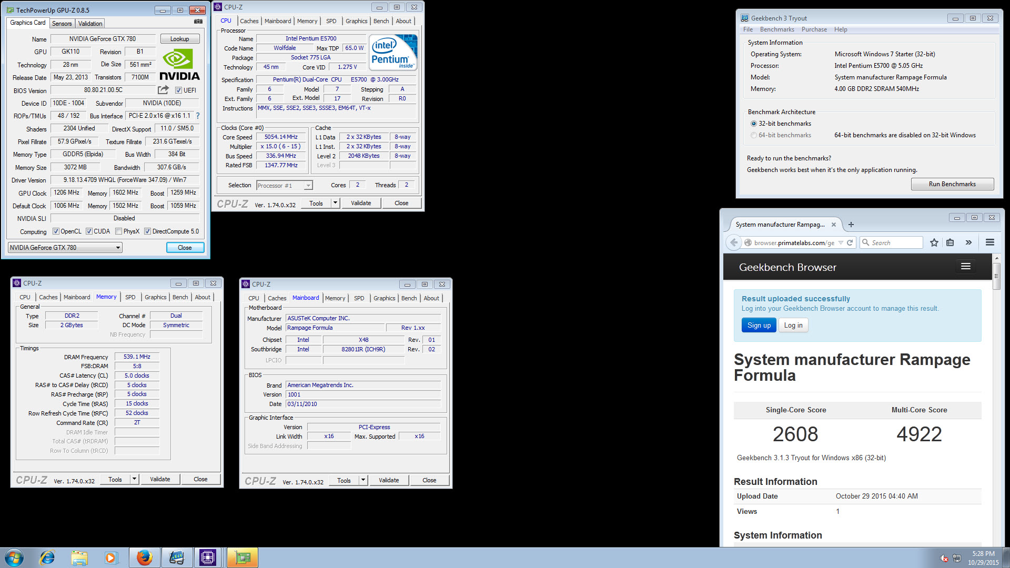Image resolution: width=1010 pixels, height=568 pixels.
Task: Switch to CPU-Z taskbar icon
Action: pyautogui.click(x=208, y=557)
